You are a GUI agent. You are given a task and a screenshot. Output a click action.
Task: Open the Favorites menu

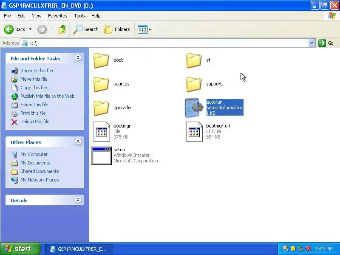click(x=58, y=16)
